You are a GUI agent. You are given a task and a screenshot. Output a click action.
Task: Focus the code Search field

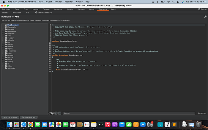129,113
